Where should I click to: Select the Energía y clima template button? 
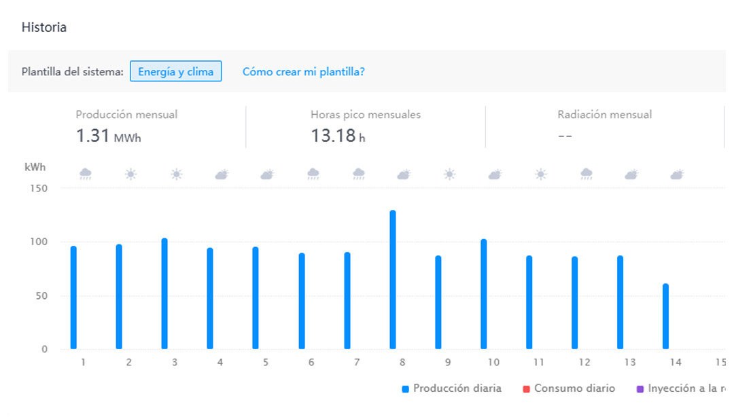click(x=175, y=71)
